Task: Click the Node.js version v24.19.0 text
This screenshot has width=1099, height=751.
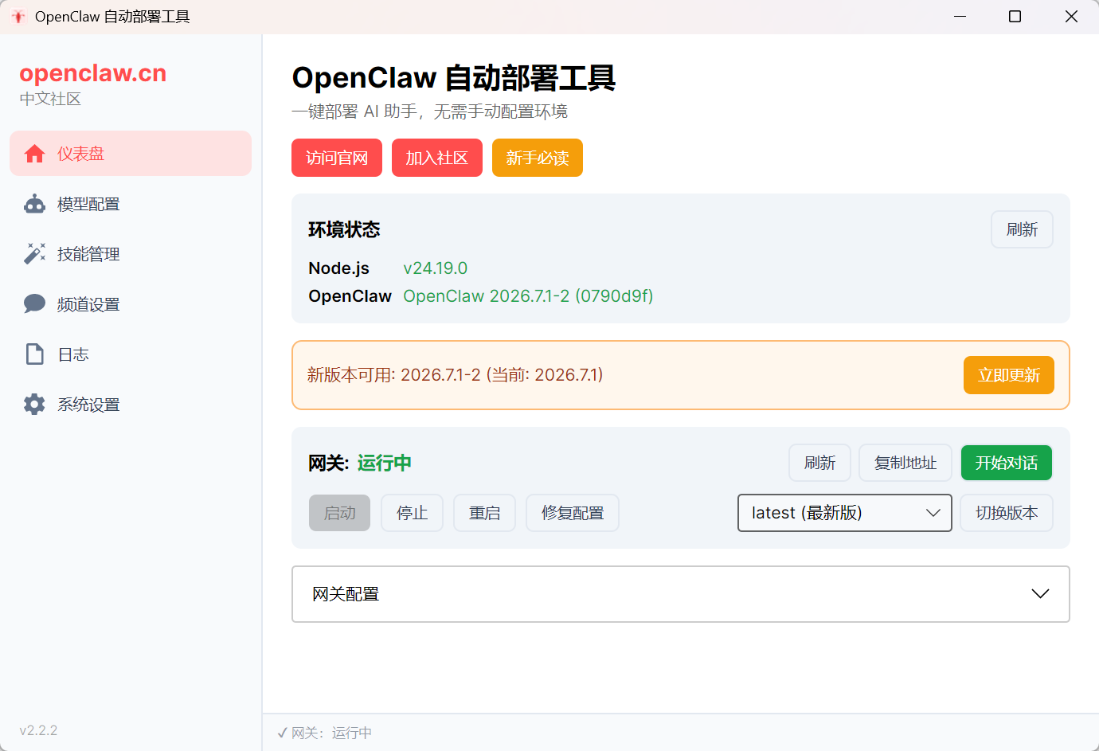Action: click(436, 268)
